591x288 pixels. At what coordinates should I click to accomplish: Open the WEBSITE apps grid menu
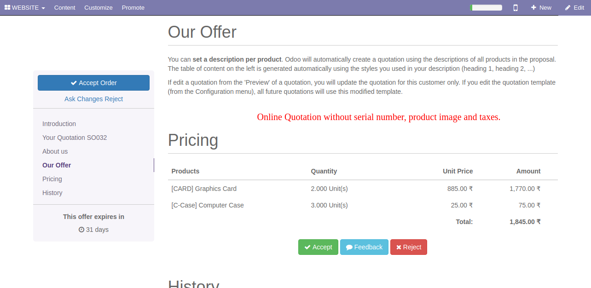click(24, 7)
